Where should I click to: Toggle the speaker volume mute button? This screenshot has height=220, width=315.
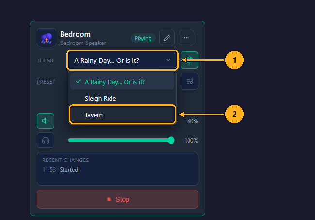[46, 121]
